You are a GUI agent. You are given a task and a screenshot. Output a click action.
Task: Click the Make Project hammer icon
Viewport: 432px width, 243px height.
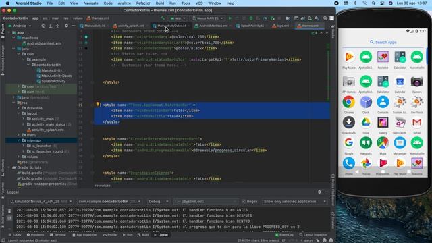163,18
